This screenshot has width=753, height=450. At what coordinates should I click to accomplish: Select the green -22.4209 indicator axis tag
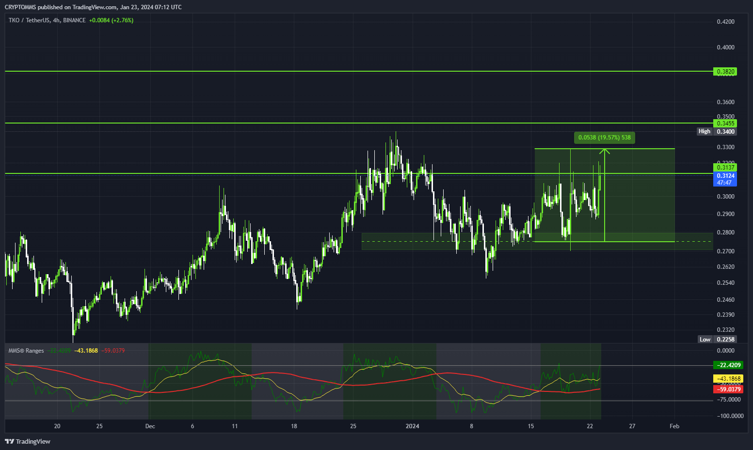pyautogui.click(x=728, y=365)
